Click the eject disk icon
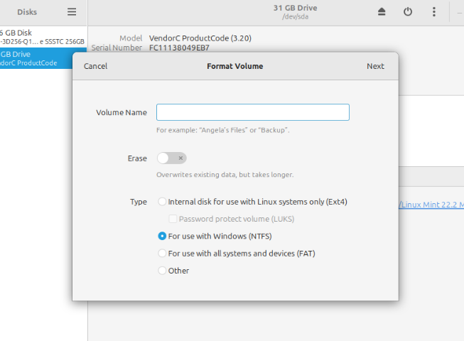This screenshot has width=464, height=341. [x=382, y=12]
